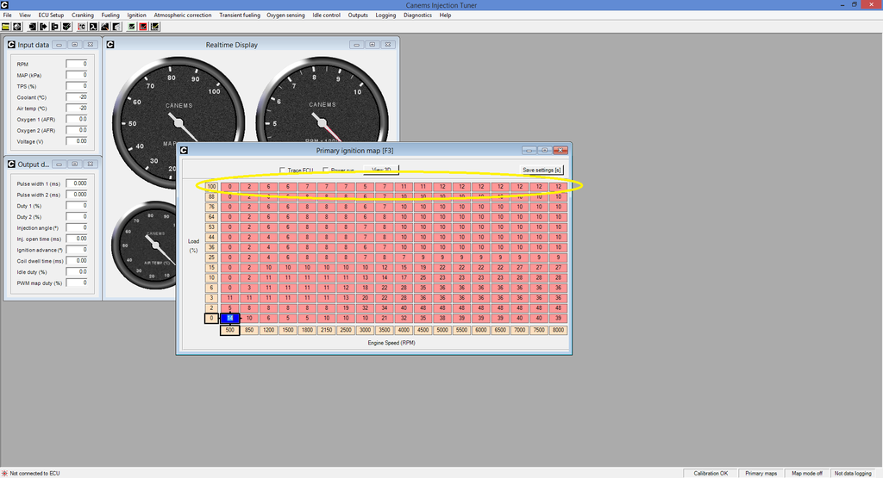The height and width of the screenshot is (478, 883).
Task: Click the red chart toolbar icon
Action: tap(143, 27)
